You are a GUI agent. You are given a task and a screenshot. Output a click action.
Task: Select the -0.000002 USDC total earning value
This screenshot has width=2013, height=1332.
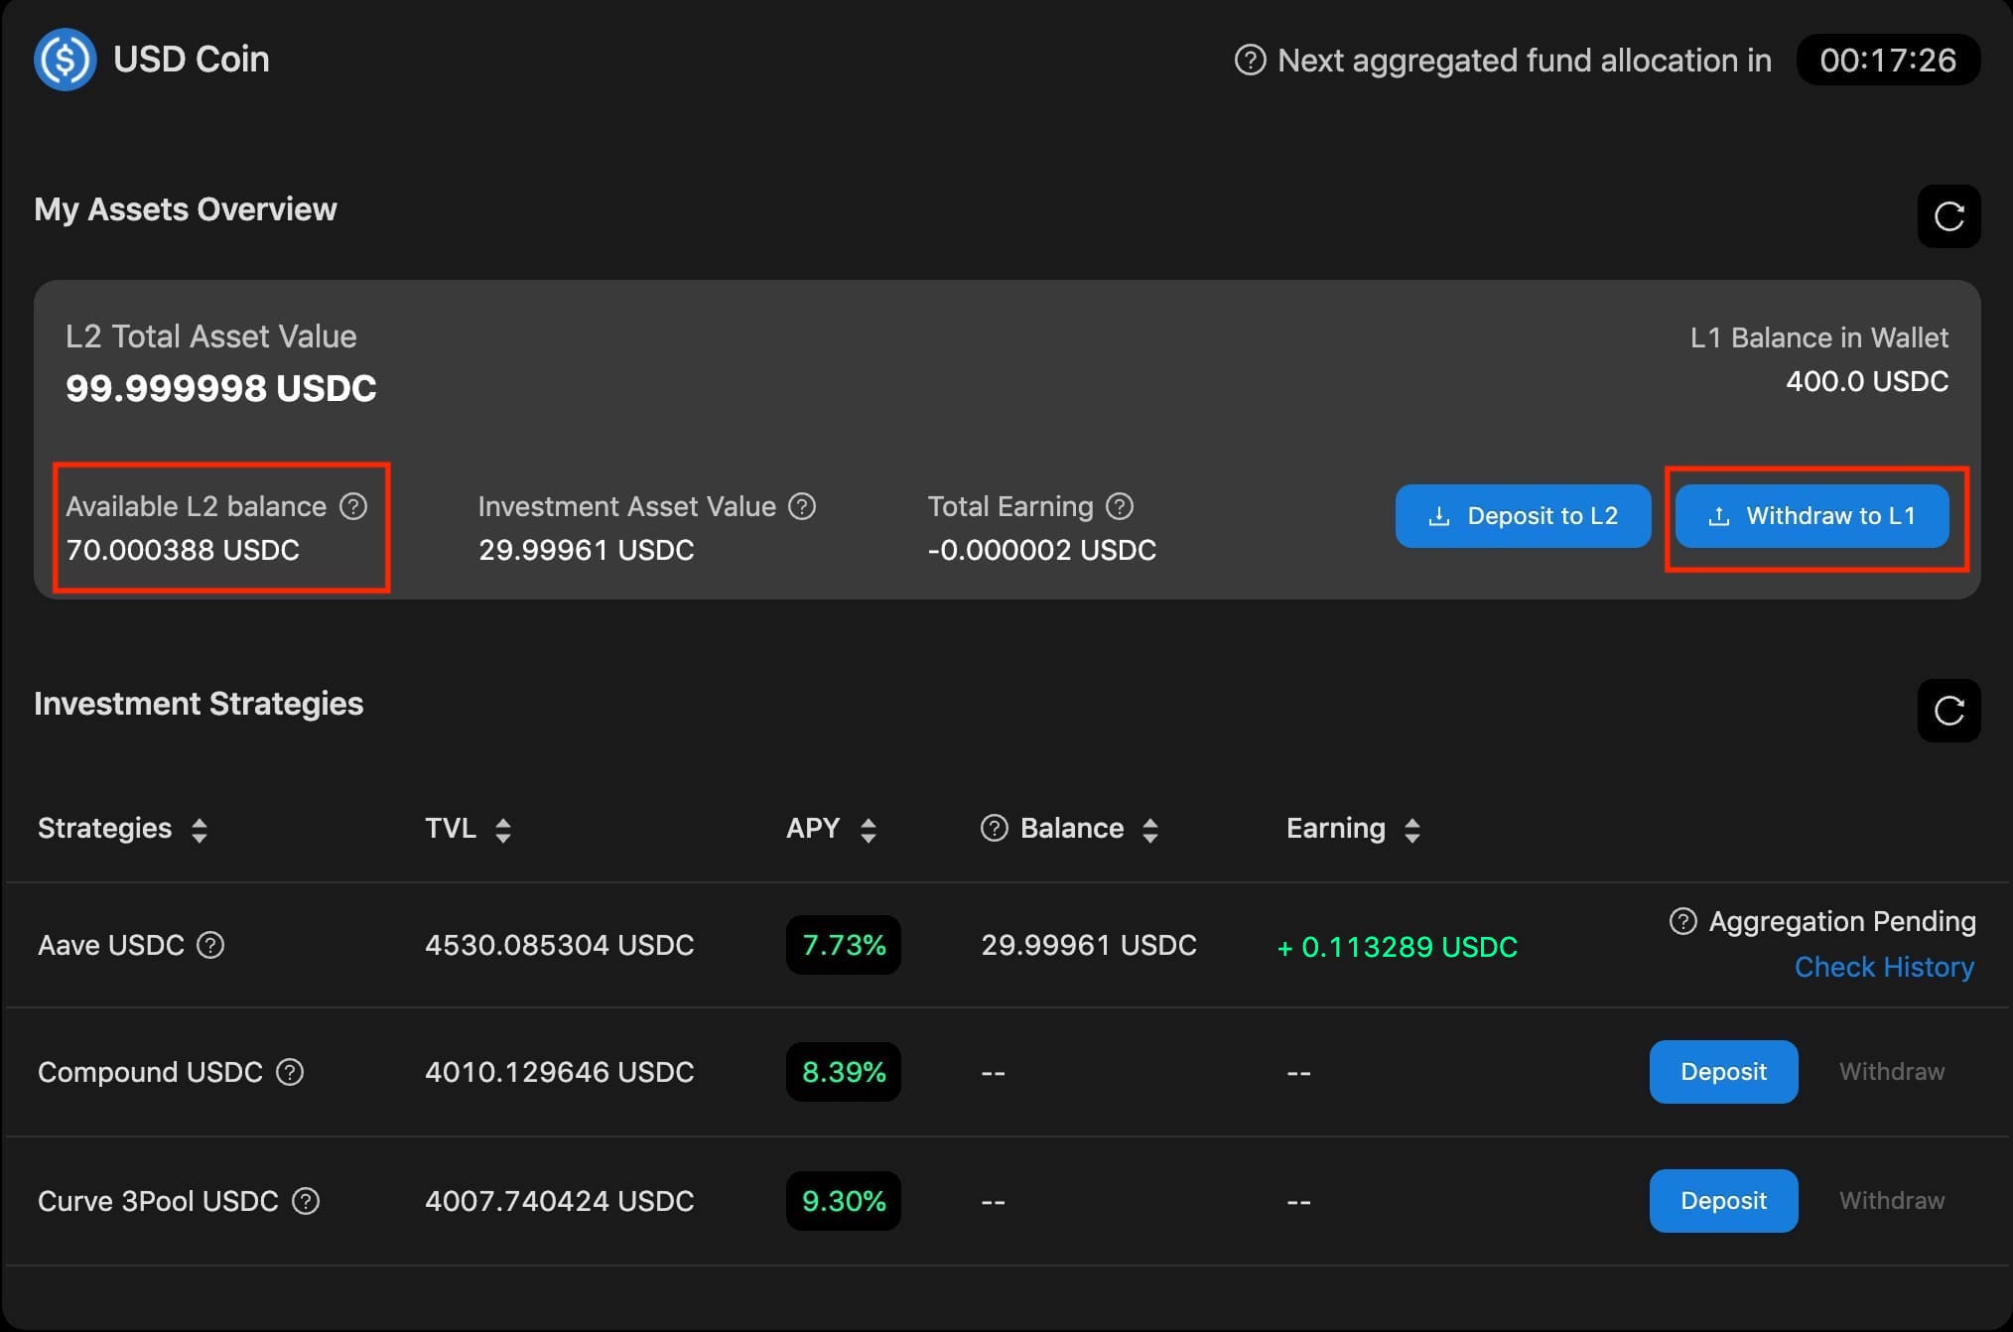pyautogui.click(x=1042, y=550)
